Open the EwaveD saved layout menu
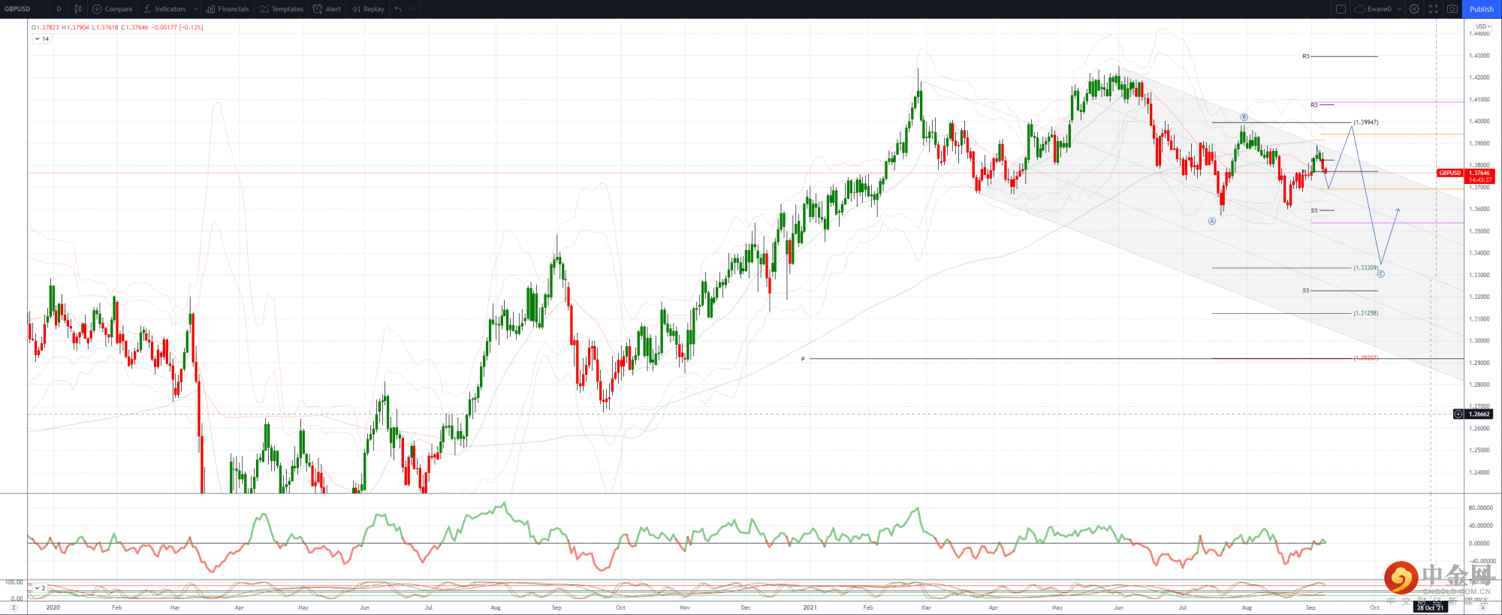The image size is (1502, 615). point(1378,9)
